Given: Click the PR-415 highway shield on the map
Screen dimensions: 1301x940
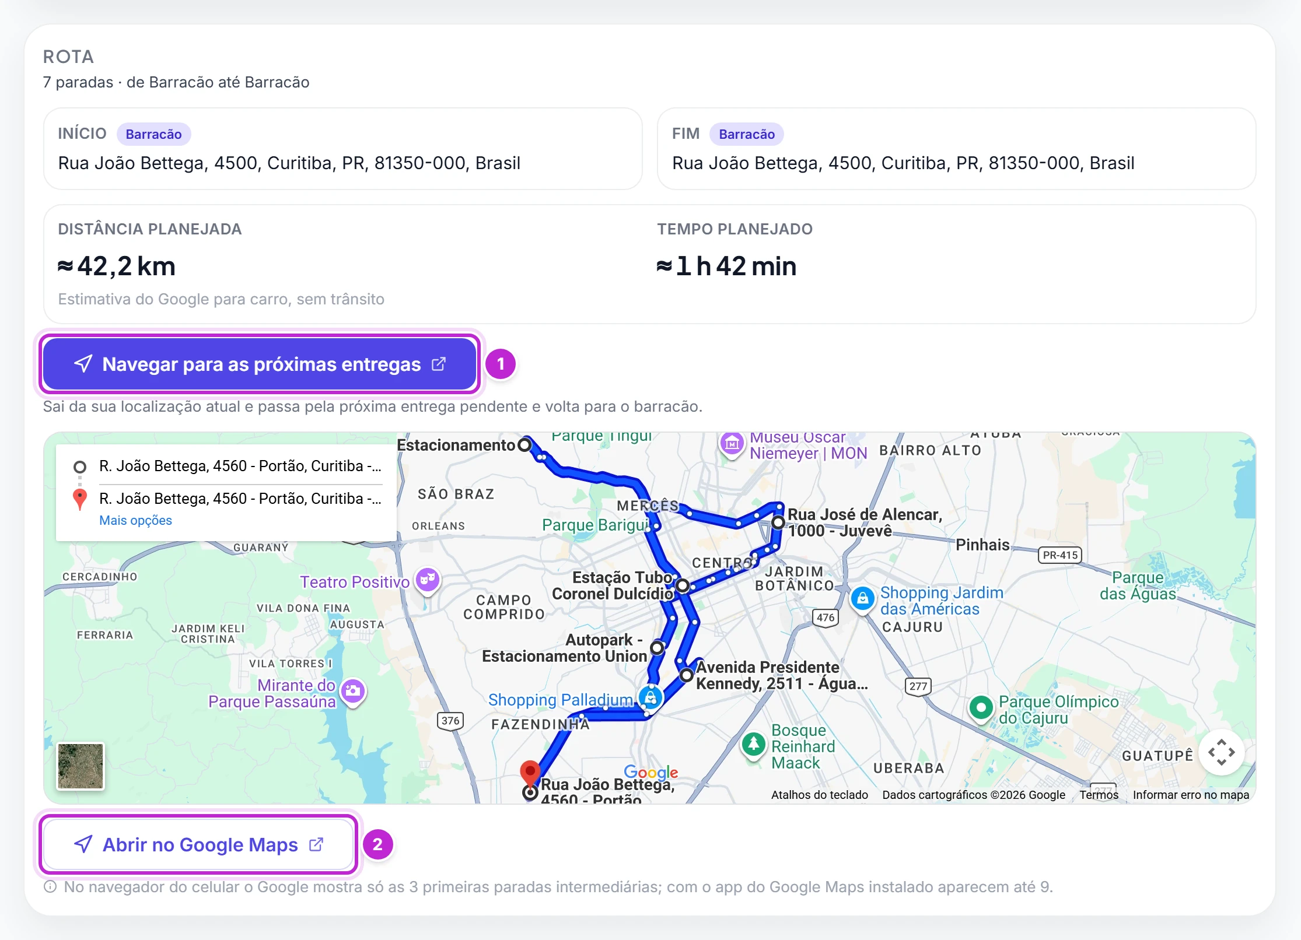Looking at the screenshot, I should (x=1060, y=555).
